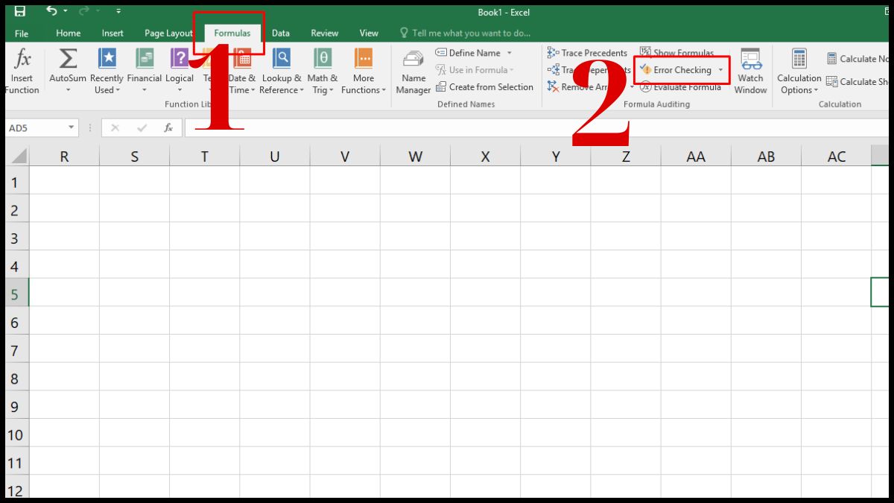894x503 pixels.
Task: Click in the formula bar input
Action: [x=536, y=128]
